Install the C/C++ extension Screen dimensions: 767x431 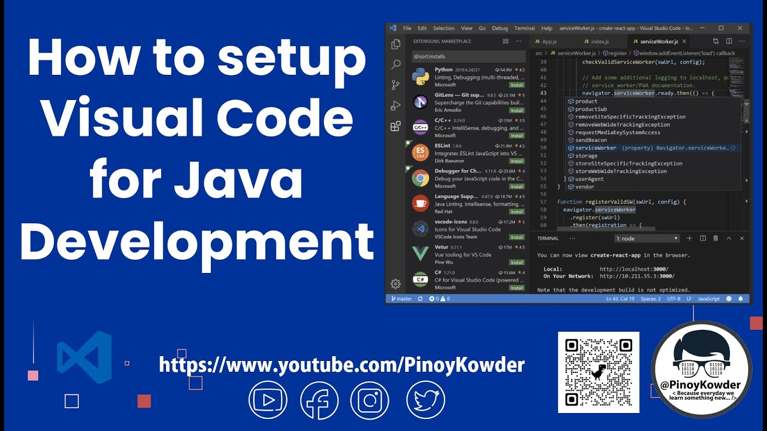click(x=517, y=136)
